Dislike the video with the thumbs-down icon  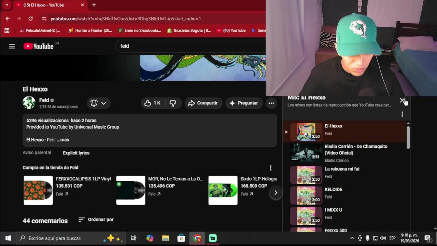coord(173,103)
